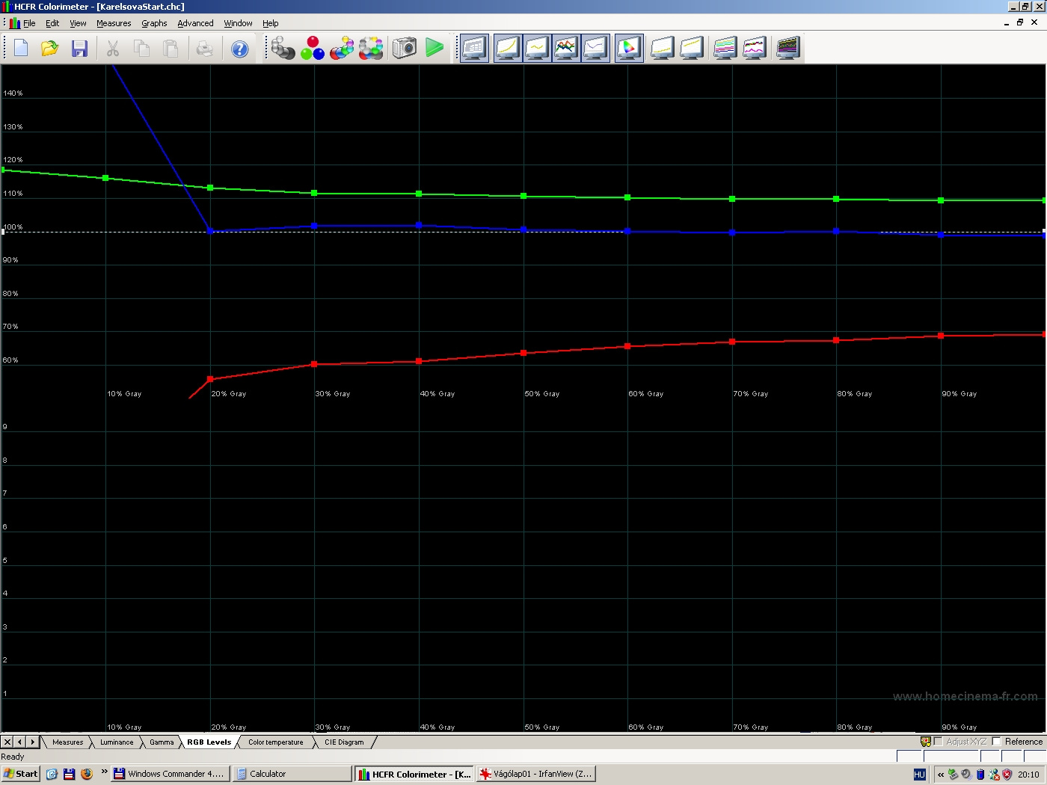Expand the quick launch overflow chevron
The image size is (1047, 785).
tap(104, 772)
